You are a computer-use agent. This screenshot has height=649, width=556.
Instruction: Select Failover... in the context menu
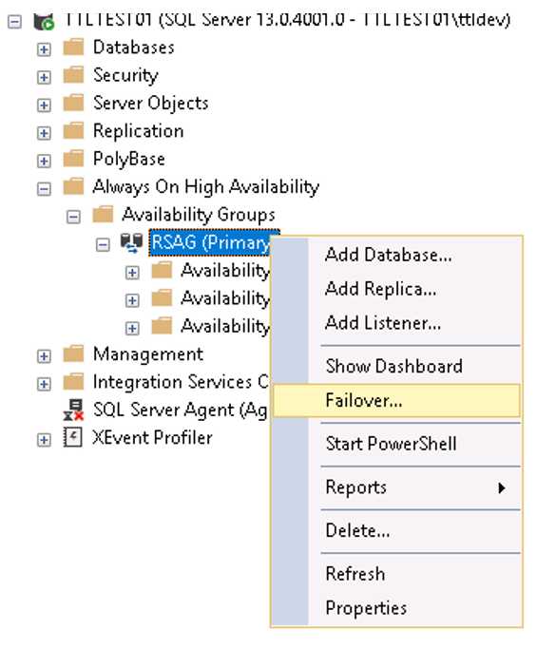[x=395, y=400]
